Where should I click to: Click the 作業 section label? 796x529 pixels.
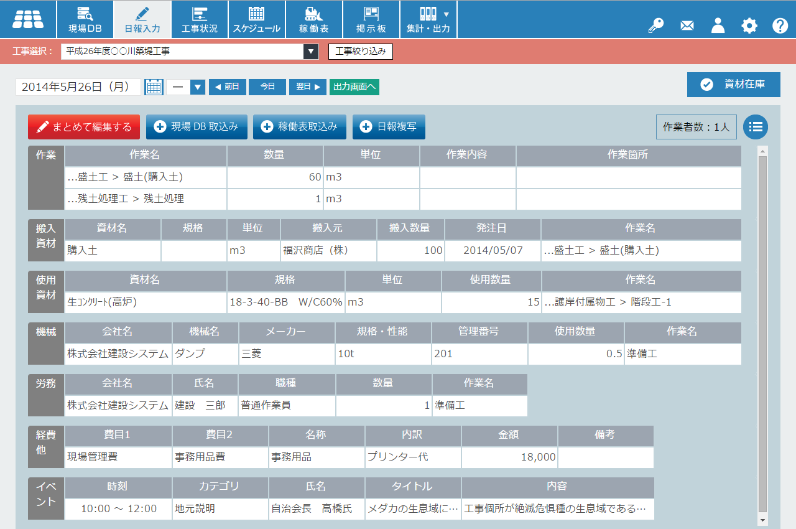[x=46, y=177]
